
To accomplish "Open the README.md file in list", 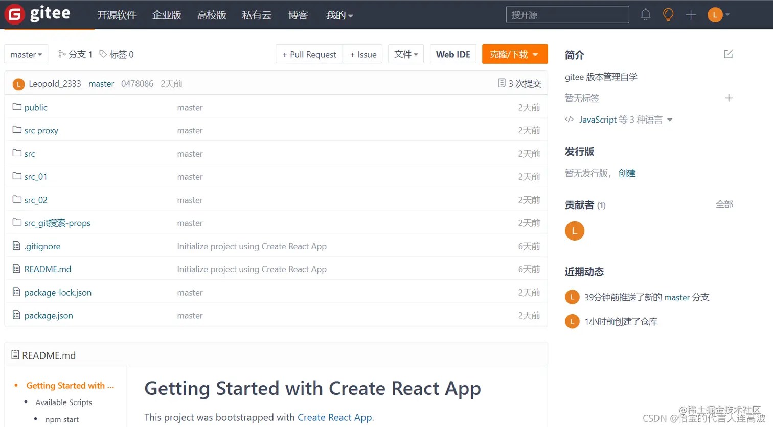I will point(48,269).
